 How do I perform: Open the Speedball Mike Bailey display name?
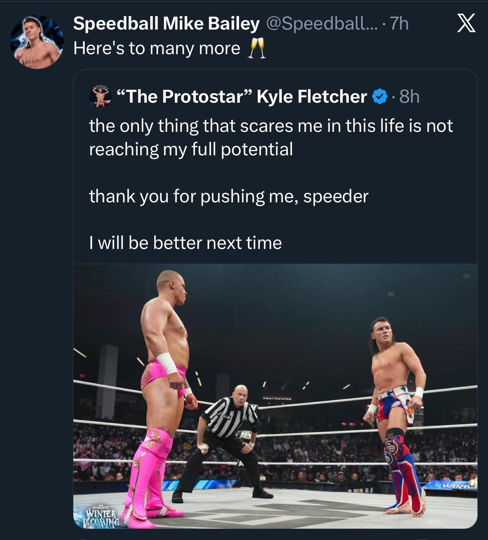pos(166,24)
